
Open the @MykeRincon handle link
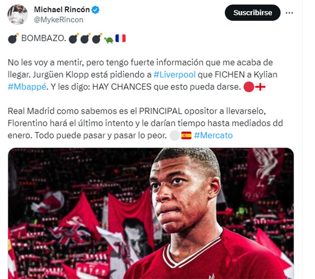(x=59, y=20)
